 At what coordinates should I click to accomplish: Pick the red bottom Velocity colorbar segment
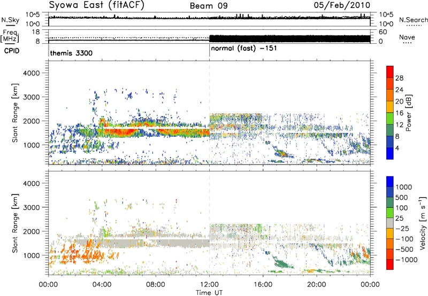pos(390,264)
